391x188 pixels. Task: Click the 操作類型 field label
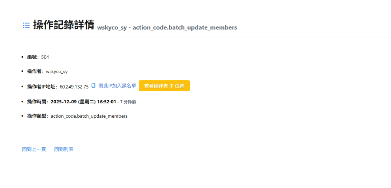tap(37, 116)
